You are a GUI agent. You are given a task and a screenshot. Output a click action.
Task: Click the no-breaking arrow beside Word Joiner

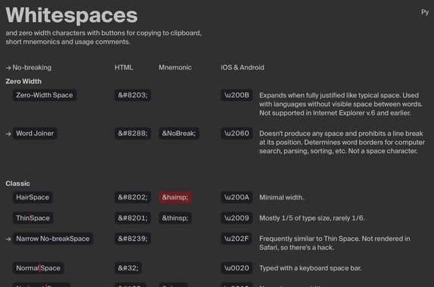pyautogui.click(x=8, y=134)
